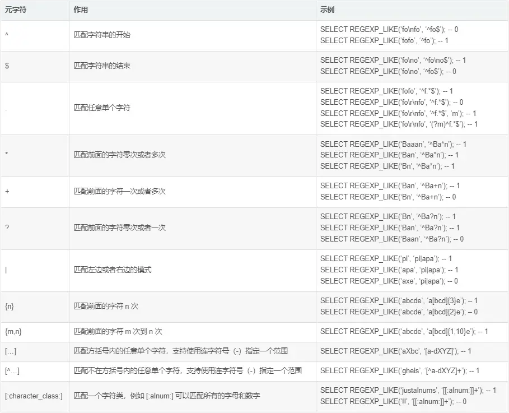Click example REGEXP_LIKE('Ban', '^Ba*n'); -- 1
This screenshot has height=413, width=509.
[x=390, y=155]
